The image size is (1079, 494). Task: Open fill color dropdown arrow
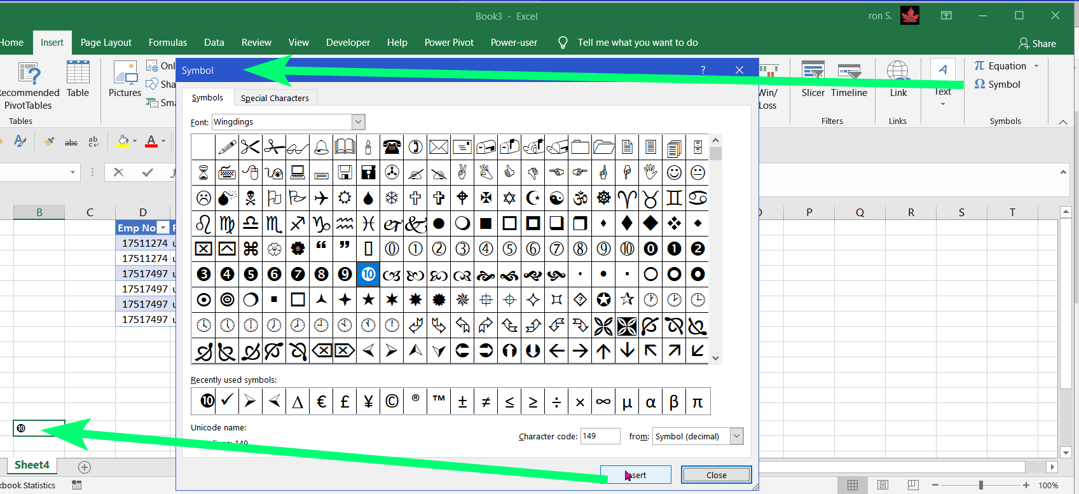135,141
